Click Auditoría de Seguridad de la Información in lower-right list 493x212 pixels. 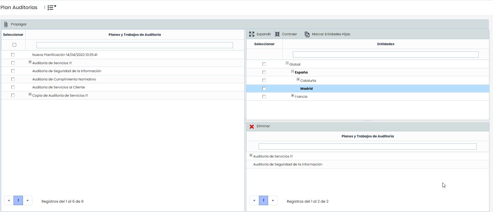(288, 164)
